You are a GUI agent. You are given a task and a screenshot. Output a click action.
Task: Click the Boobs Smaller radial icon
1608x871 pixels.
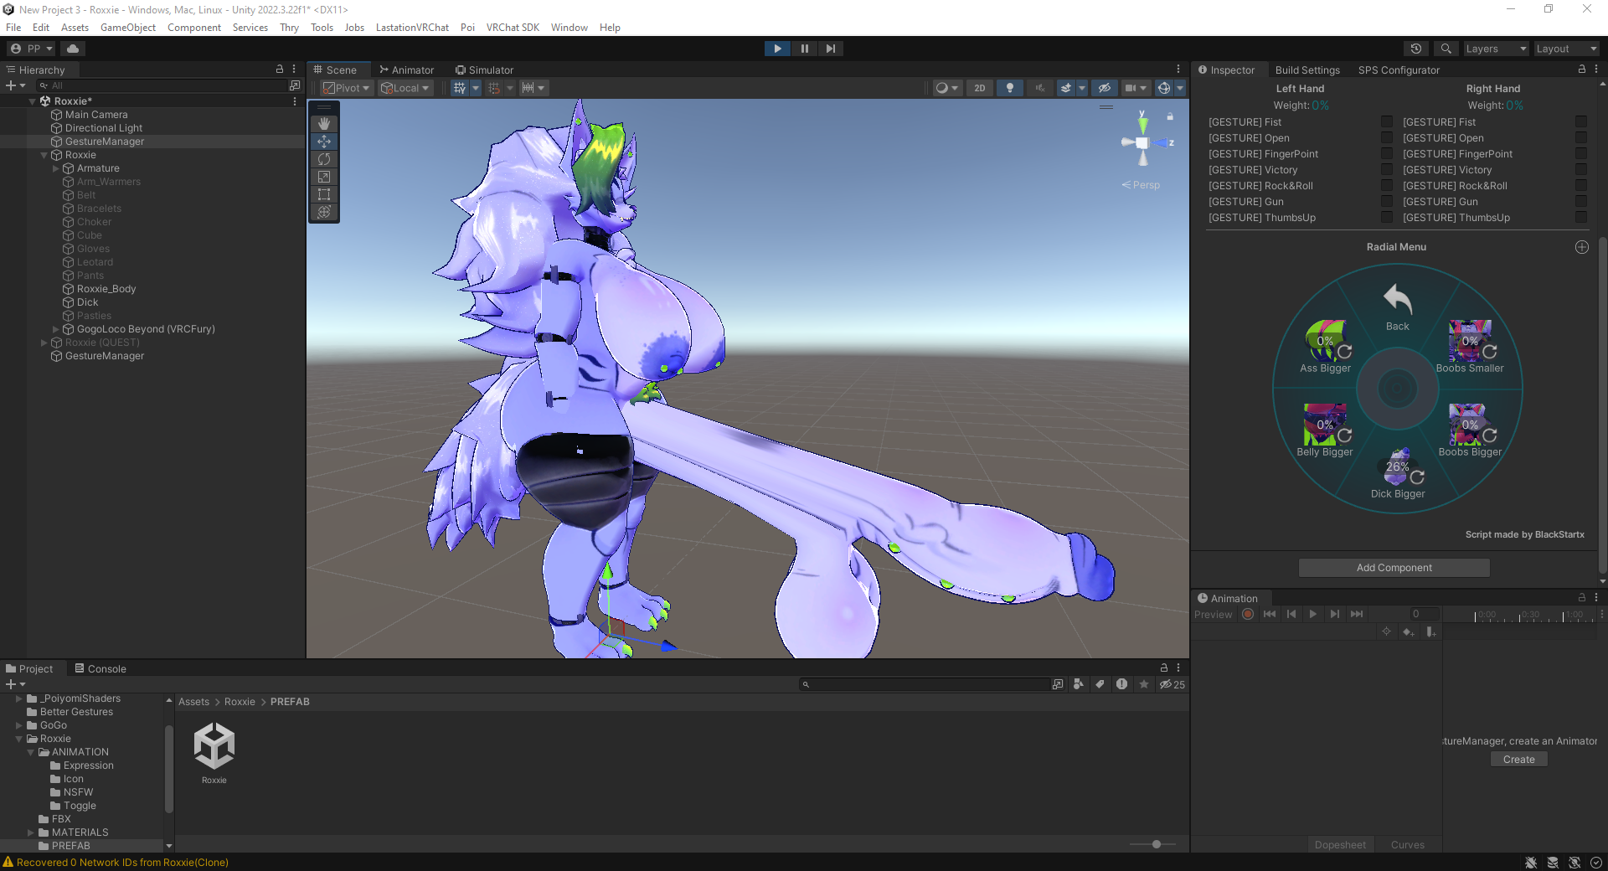click(1470, 341)
